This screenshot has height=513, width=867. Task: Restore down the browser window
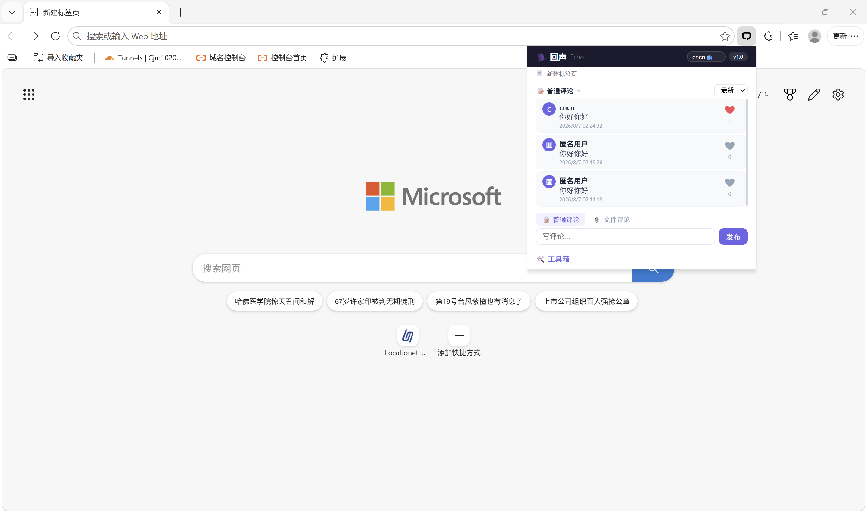pos(825,12)
